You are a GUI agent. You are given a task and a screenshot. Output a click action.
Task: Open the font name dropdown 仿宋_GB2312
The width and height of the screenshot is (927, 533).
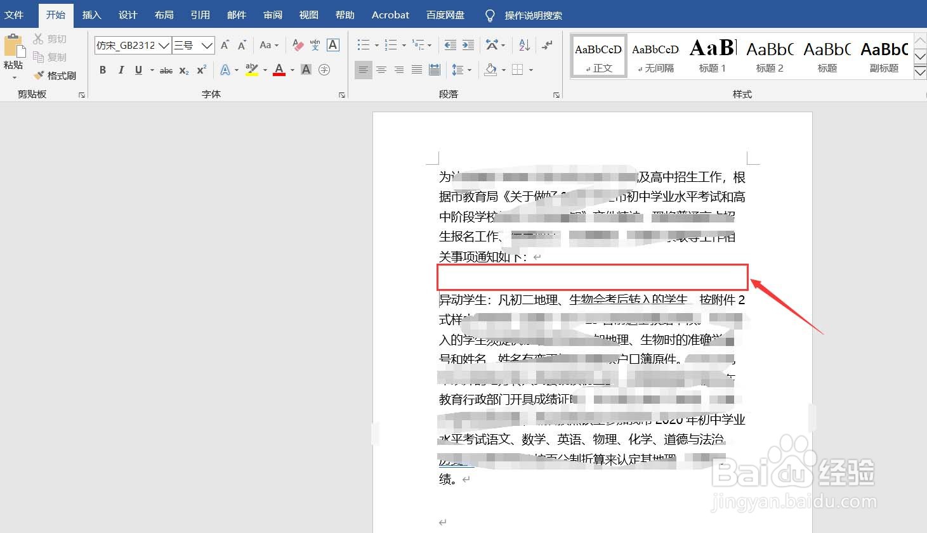click(164, 46)
